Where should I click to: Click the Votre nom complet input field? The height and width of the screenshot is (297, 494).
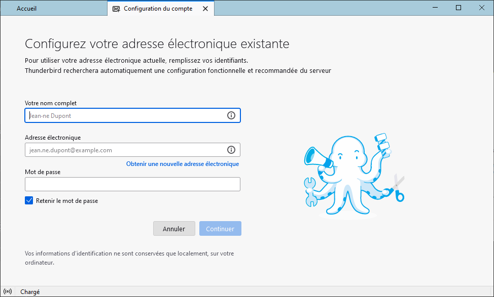(124, 115)
